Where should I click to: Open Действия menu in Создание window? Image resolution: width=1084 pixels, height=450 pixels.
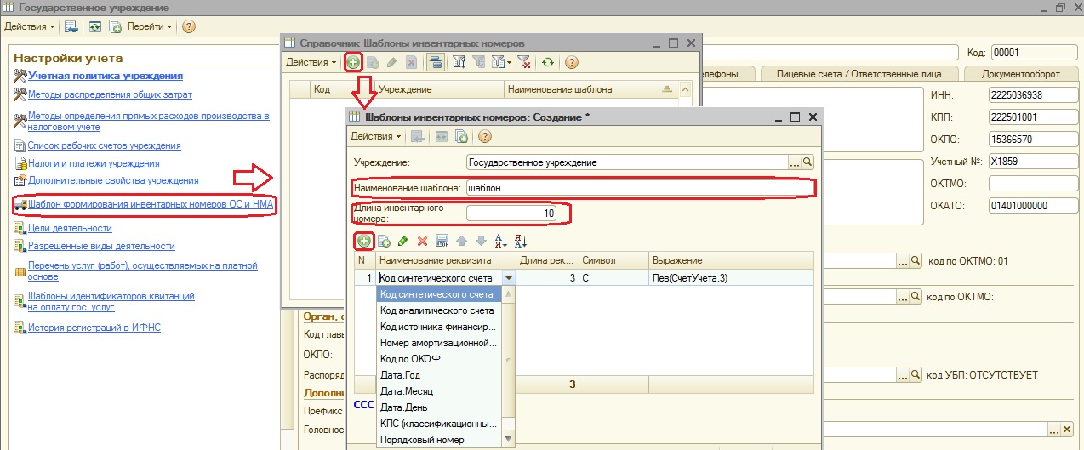point(377,136)
